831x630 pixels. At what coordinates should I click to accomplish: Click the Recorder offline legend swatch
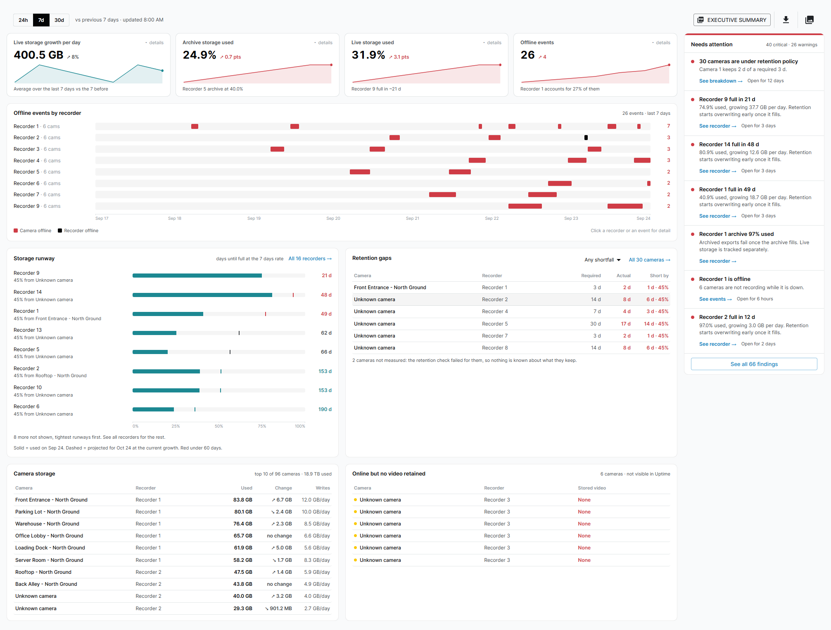pos(60,231)
